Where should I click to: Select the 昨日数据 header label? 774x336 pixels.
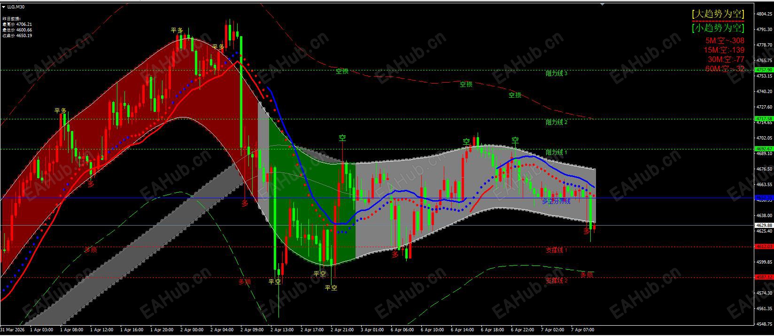point(12,19)
